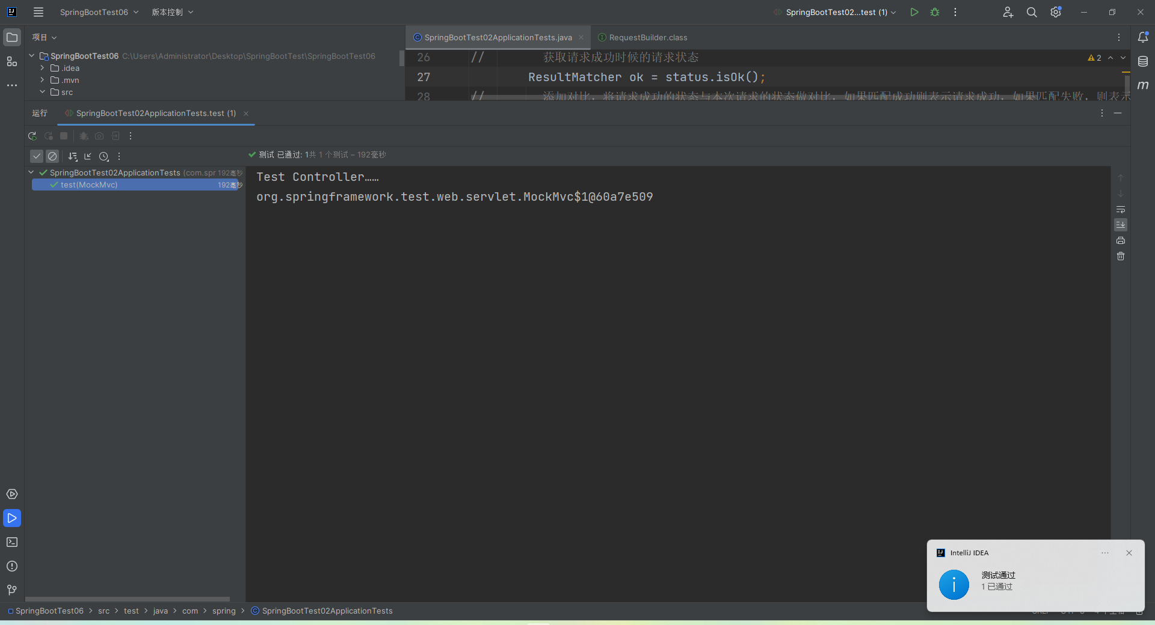
Task: Open test history clock icon
Action: coord(103,156)
